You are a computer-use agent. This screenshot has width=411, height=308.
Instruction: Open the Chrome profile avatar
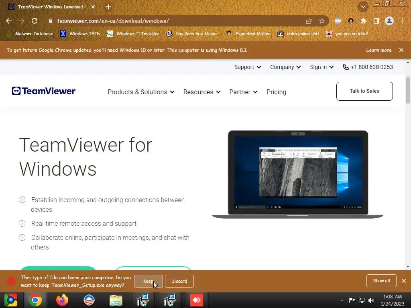[x=389, y=21]
